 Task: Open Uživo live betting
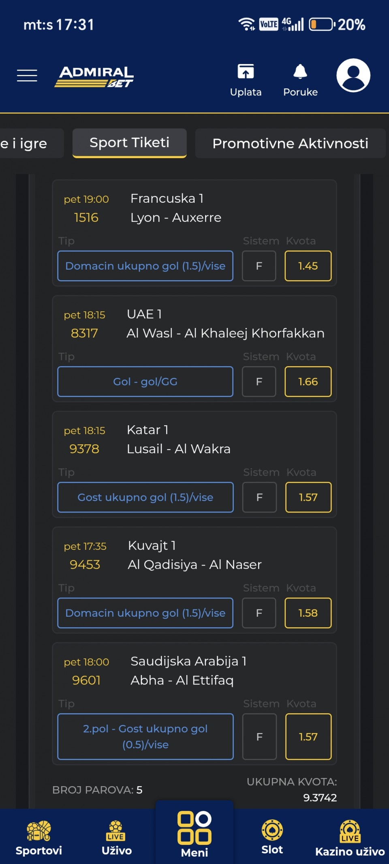click(117, 838)
